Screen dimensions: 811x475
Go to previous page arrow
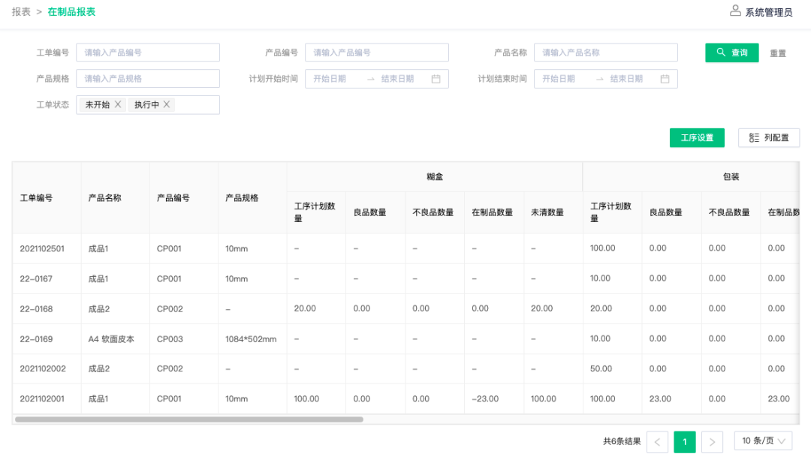657,442
